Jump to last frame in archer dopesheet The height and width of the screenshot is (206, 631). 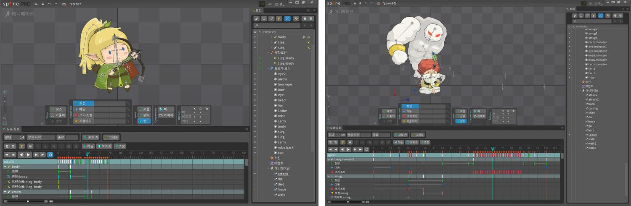[43, 155]
